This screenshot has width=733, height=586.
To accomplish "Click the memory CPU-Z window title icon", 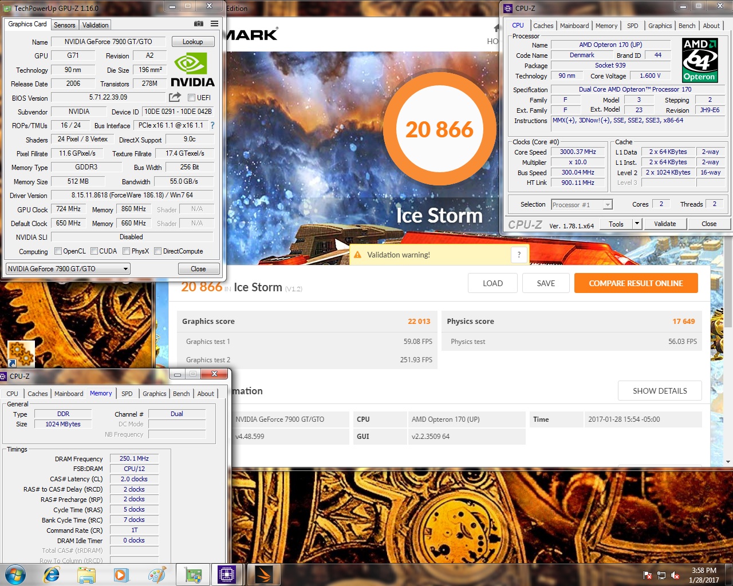I will point(3,376).
